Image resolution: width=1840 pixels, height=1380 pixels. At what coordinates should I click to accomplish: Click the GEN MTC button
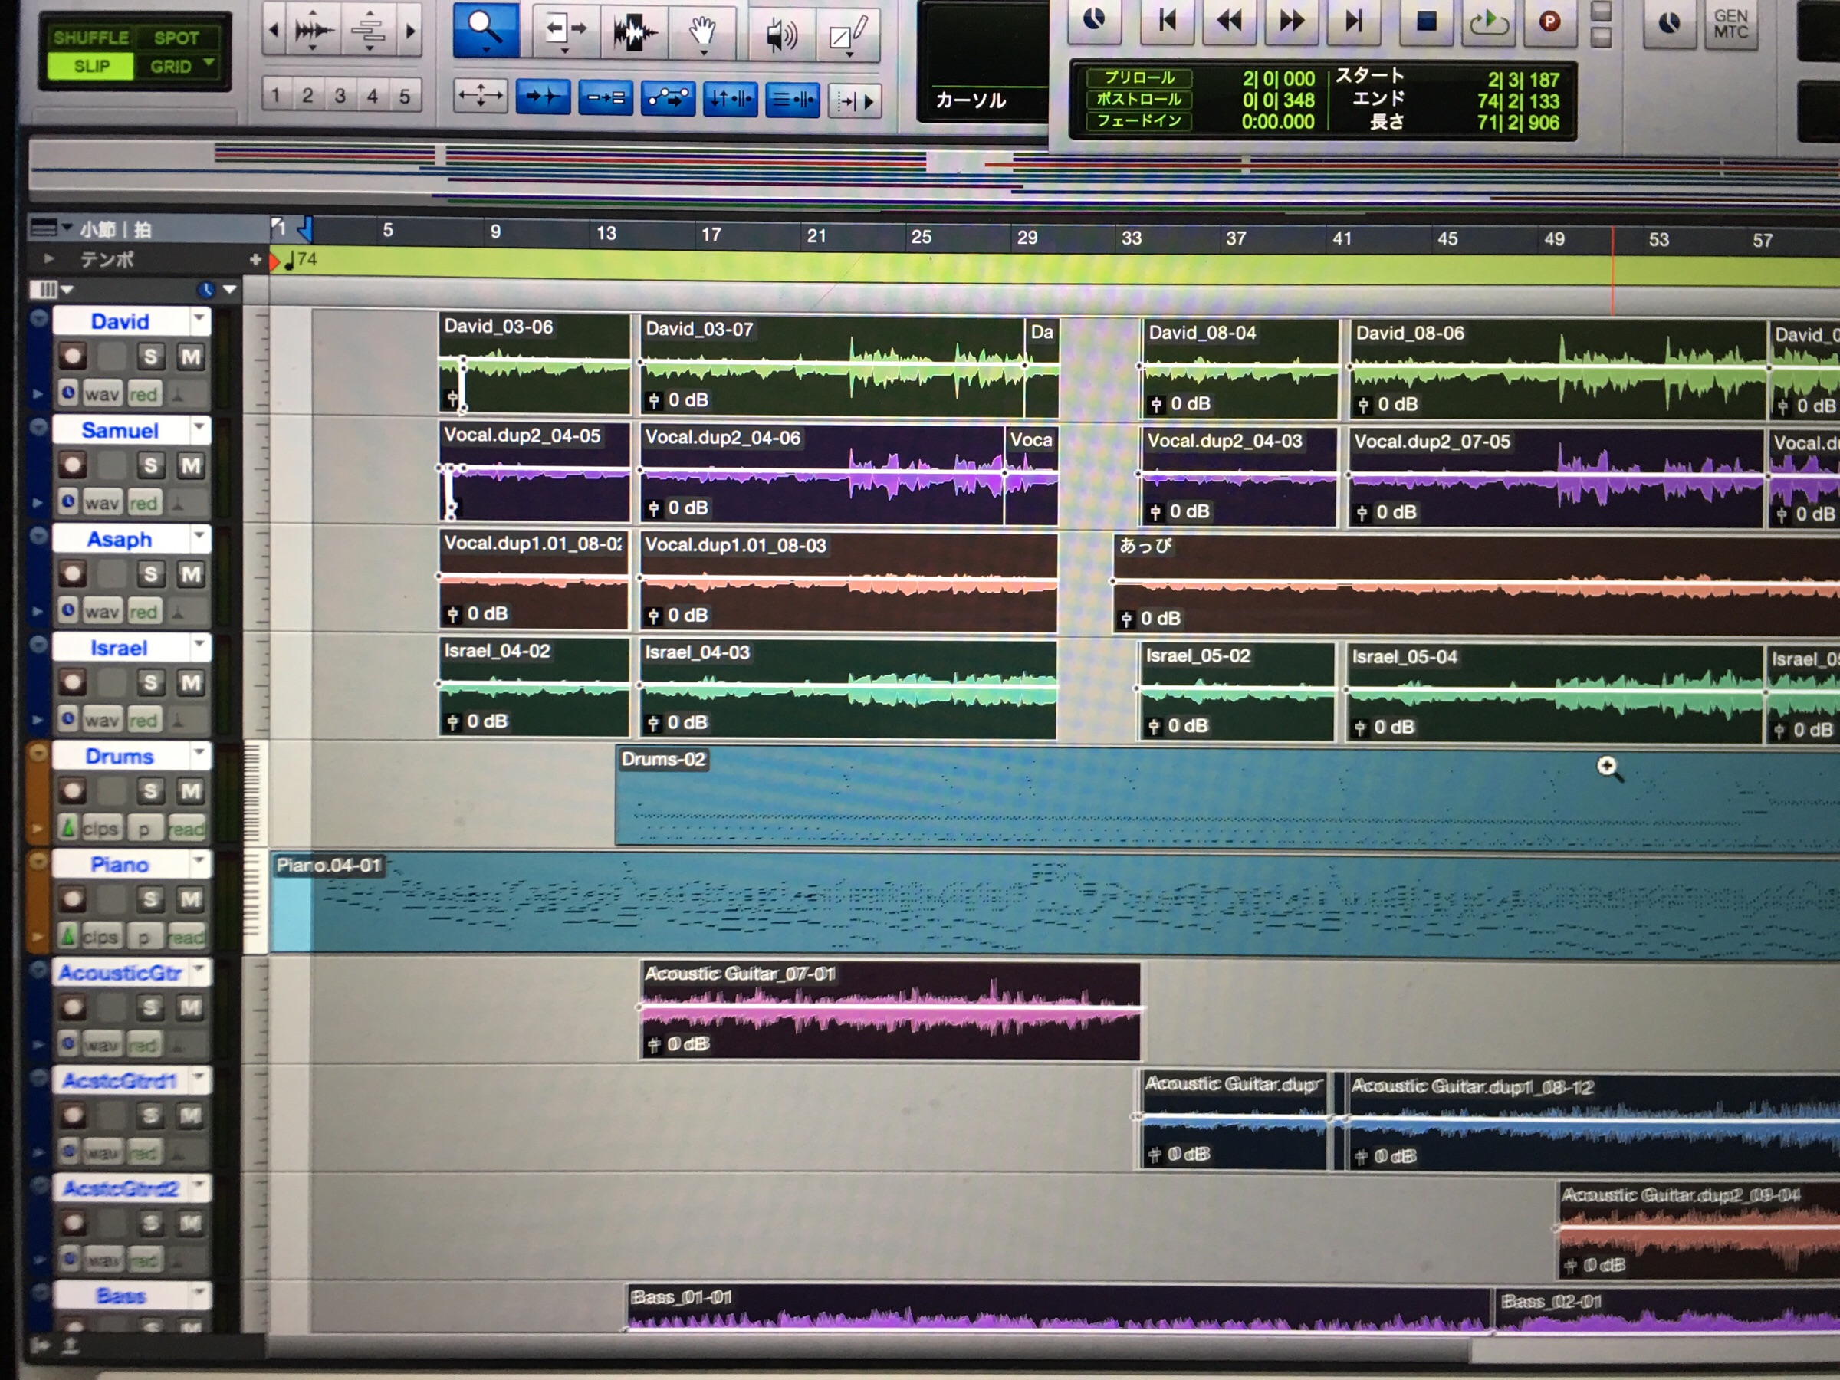point(1730,24)
